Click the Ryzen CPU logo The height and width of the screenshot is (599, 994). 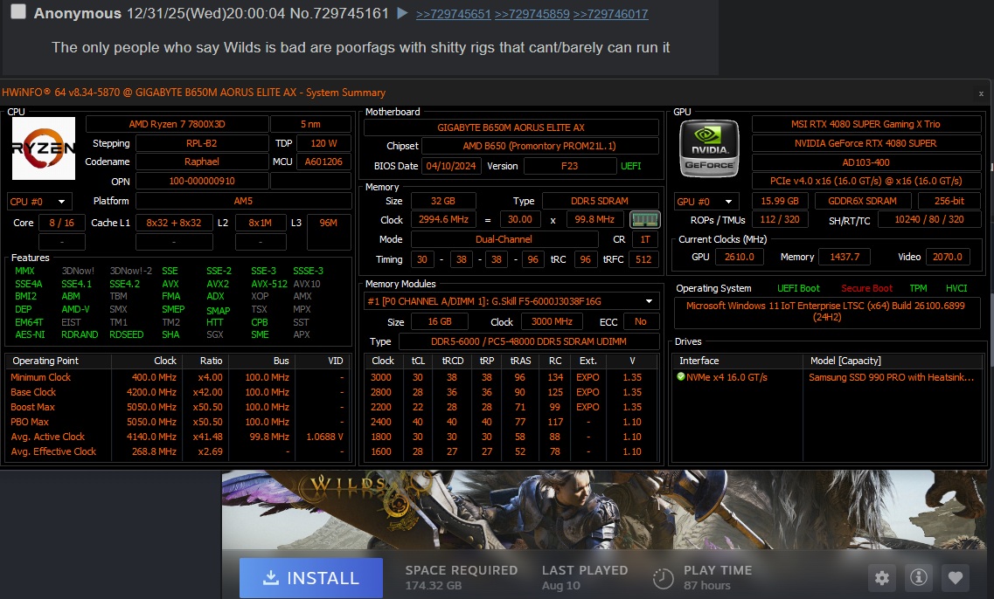[44, 148]
